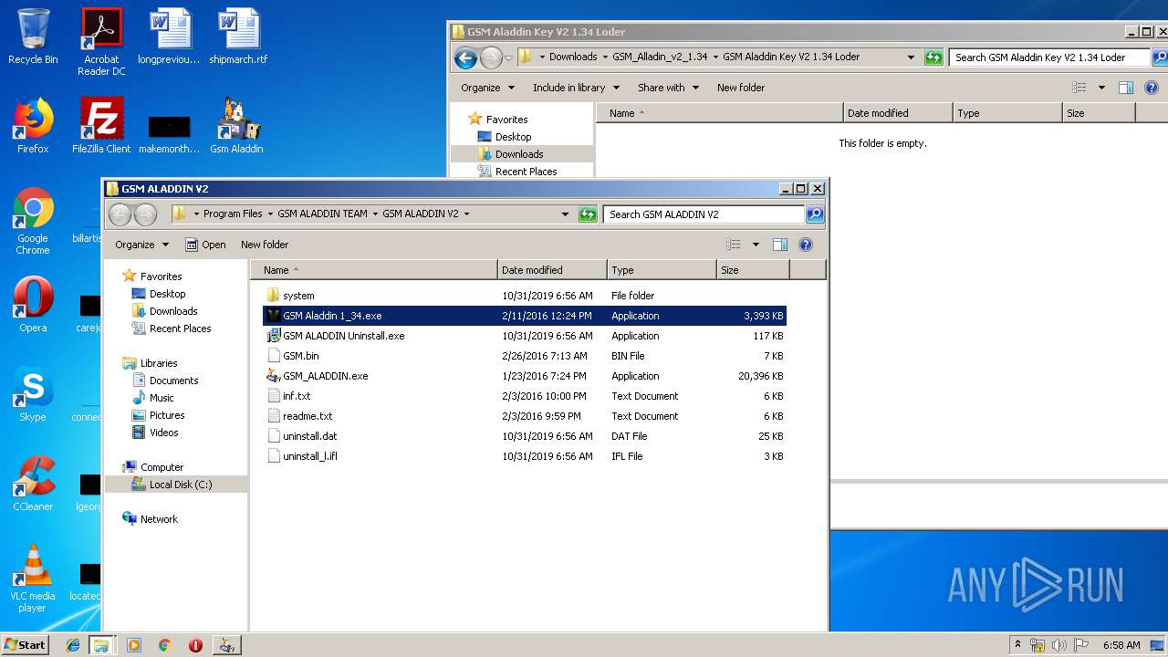The height and width of the screenshot is (657, 1168).
Task: Open the Gsm Aladdin desktop shortcut
Action: pos(236,126)
